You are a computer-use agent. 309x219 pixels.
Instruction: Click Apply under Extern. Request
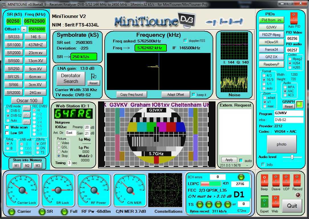(x=229, y=160)
